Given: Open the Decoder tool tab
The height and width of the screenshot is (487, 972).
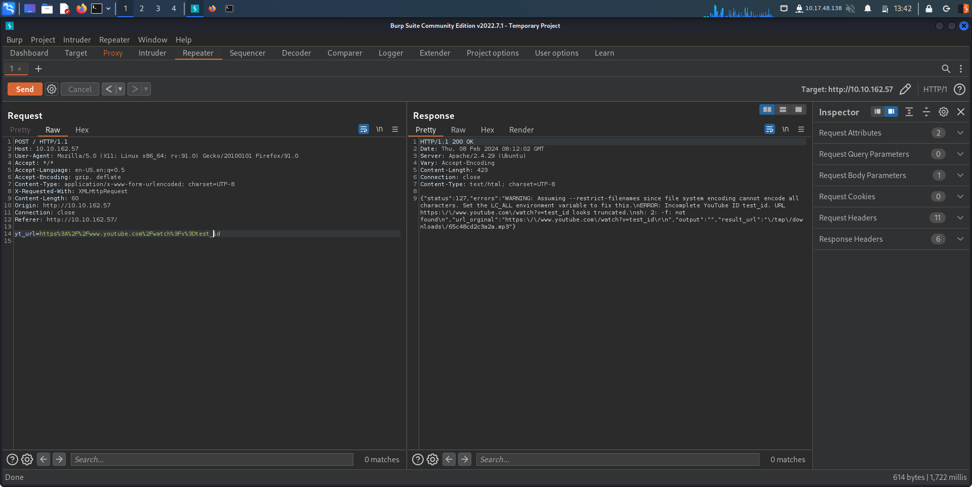Looking at the screenshot, I should click(297, 53).
